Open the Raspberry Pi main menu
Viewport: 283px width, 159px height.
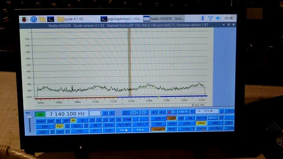24,19
